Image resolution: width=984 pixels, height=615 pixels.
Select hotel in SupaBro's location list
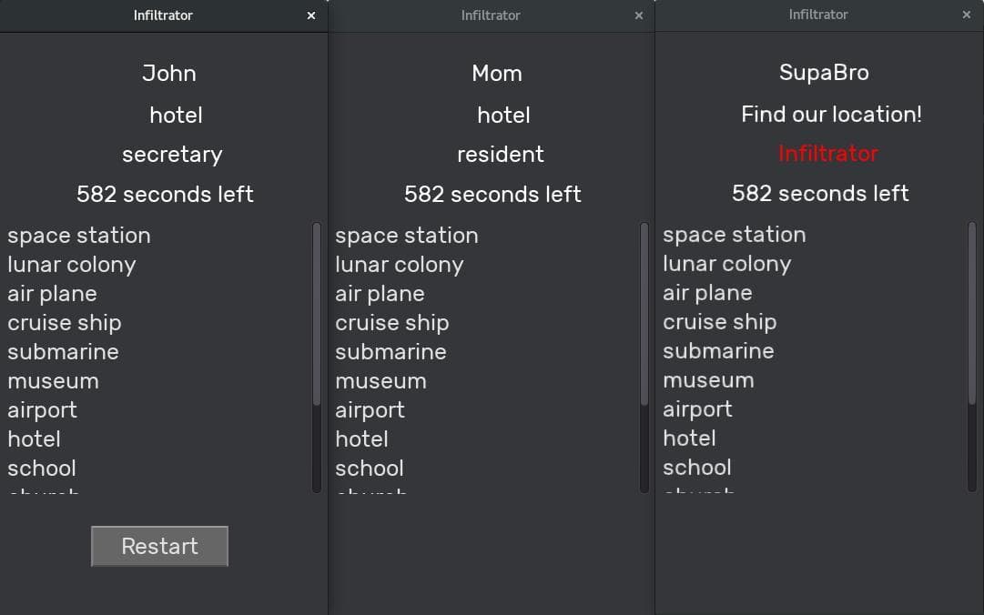690,439
